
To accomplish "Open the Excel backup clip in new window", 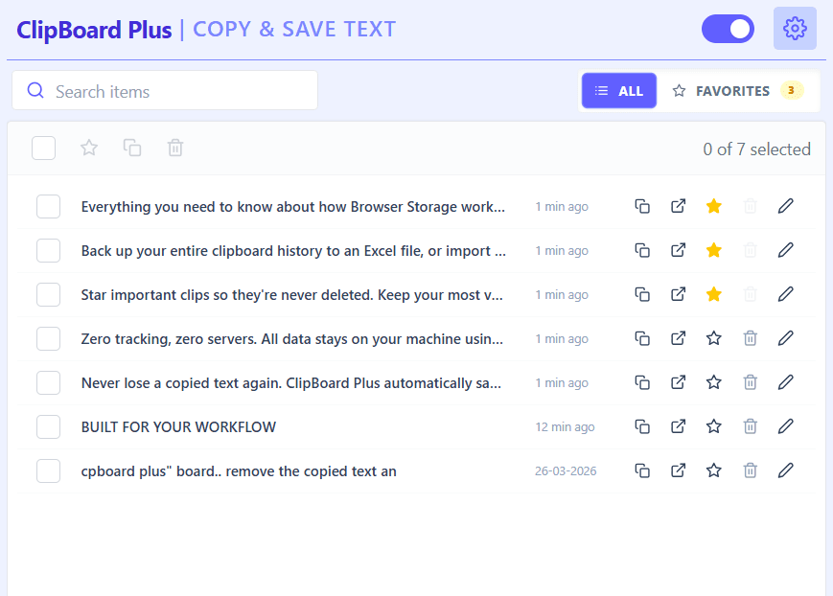I will pos(678,250).
